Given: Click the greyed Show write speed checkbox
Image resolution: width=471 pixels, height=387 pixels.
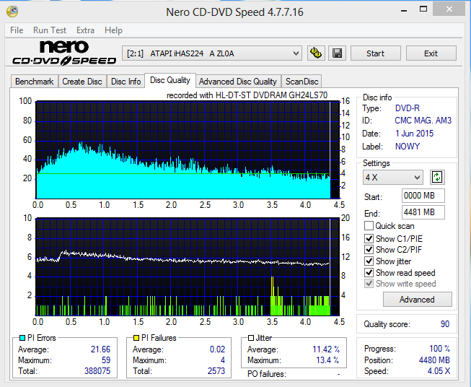Looking at the screenshot, I should [x=369, y=284].
